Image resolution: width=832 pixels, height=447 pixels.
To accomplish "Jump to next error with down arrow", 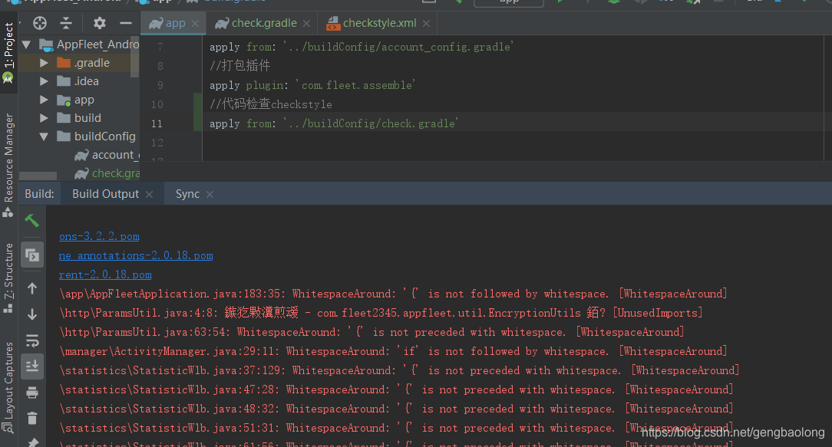I will pyautogui.click(x=32, y=314).
